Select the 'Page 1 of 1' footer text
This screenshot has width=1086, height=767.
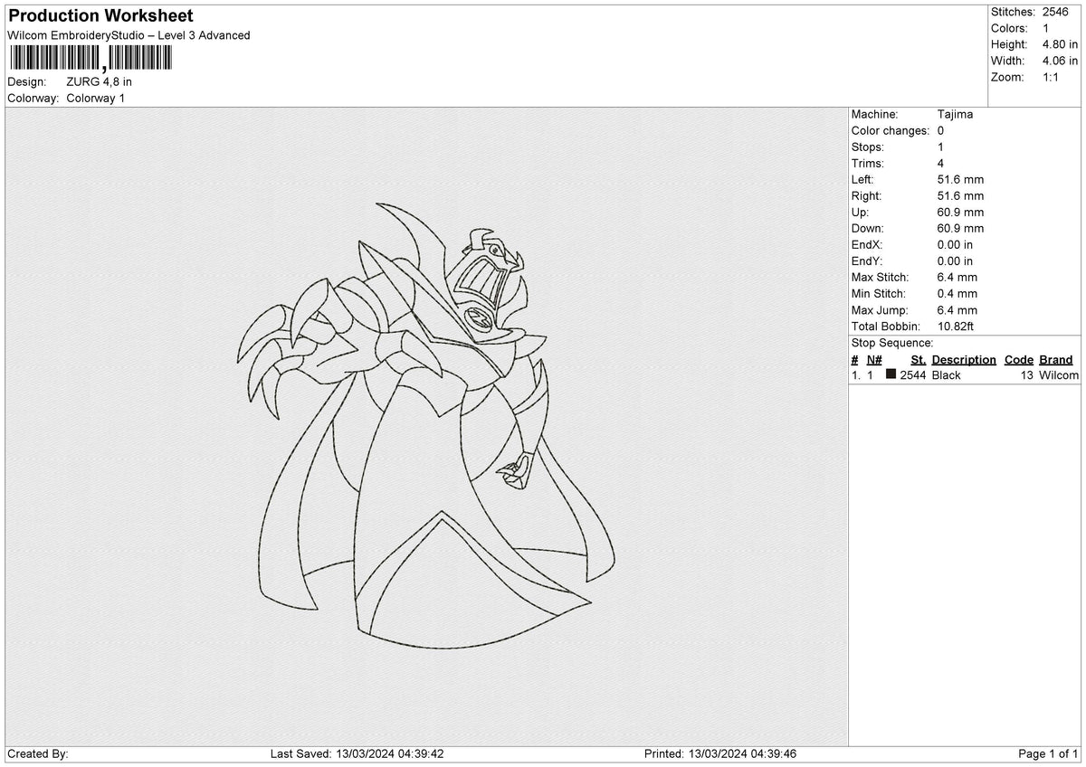(x=1048, y=753)
